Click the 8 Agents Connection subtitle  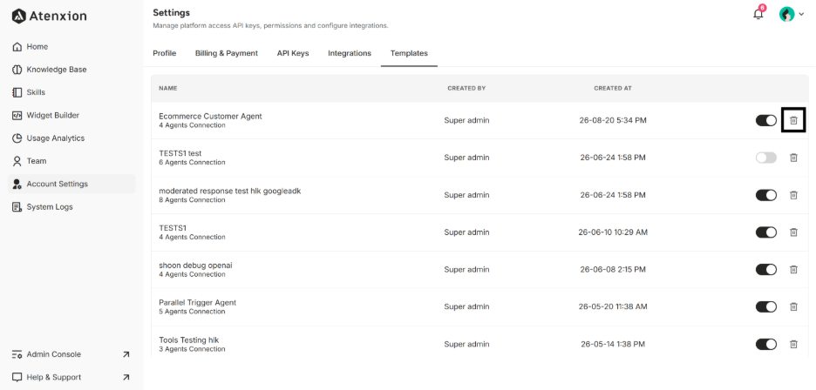coord(192,199)
